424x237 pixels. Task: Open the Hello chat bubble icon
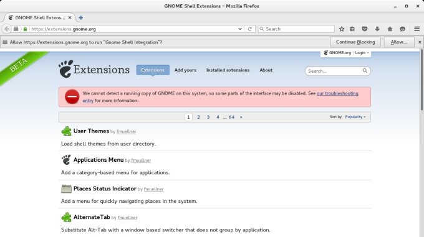point(402,29)
